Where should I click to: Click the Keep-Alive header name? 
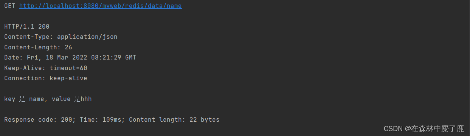(25, 68)
